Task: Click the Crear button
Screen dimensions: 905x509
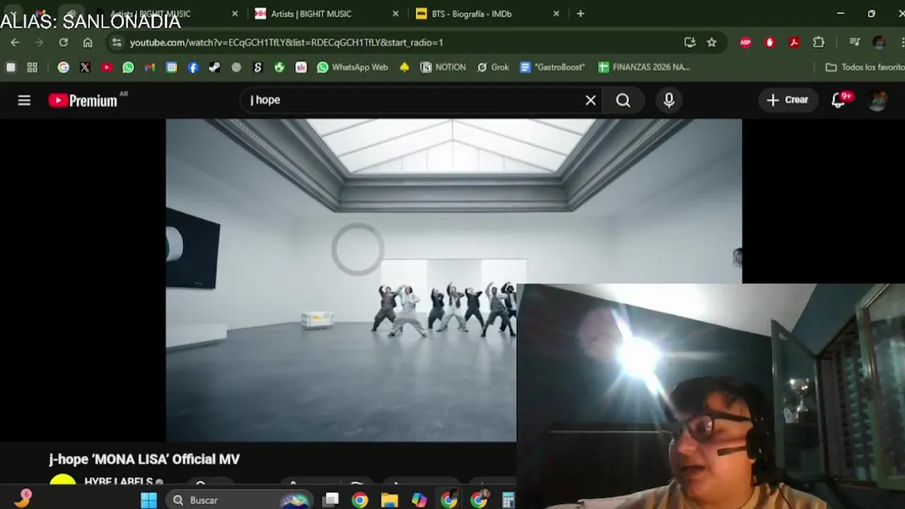Action: point(788,100)
